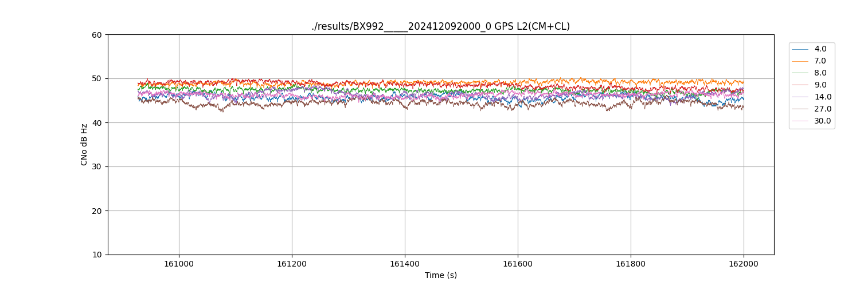Click the orange line sample for 7.0
Image resolution: width=860 pixels, height=286 pixels.
(x=800, y=61)
